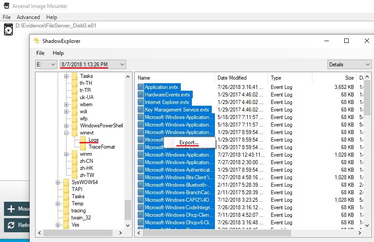Click the Mount button in Arsenal
This screenshot has height=242, width=374.
(17, 209)
